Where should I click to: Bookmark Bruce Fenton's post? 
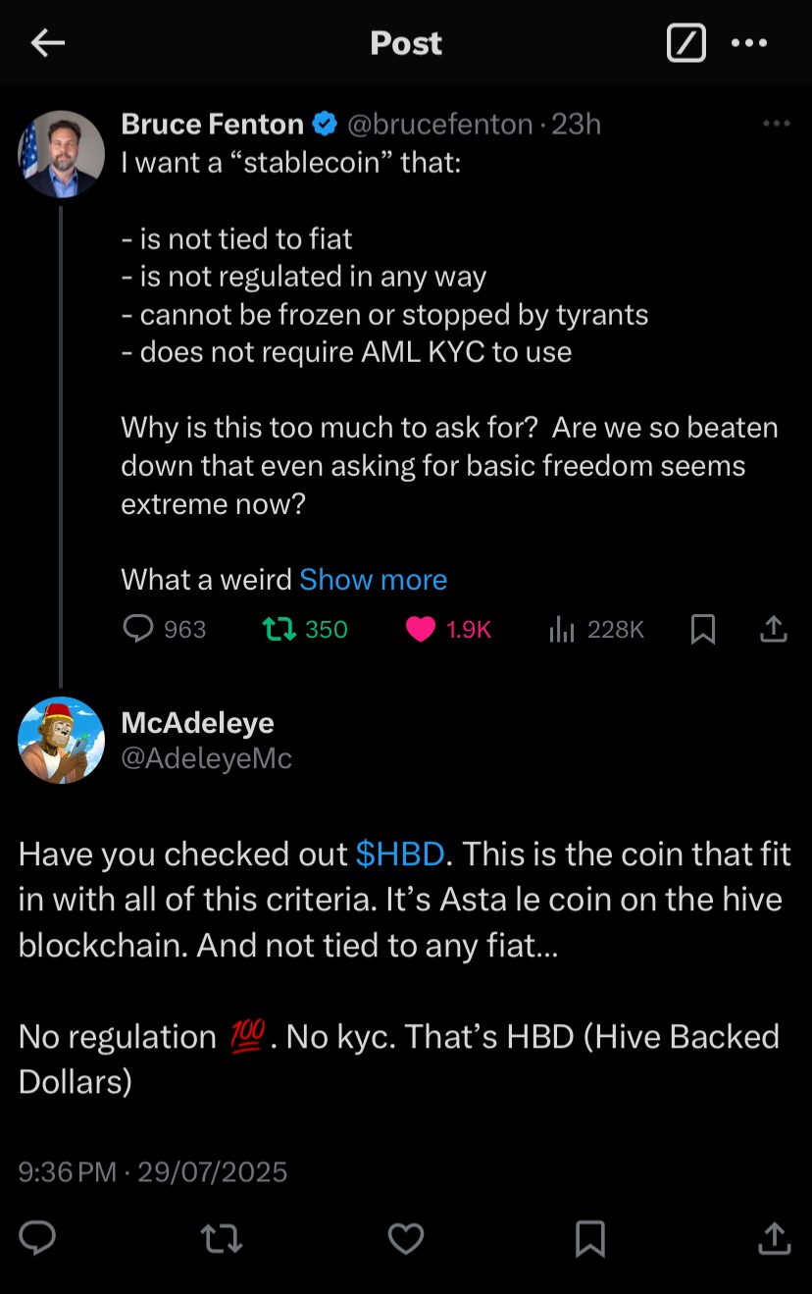(703, 629)
